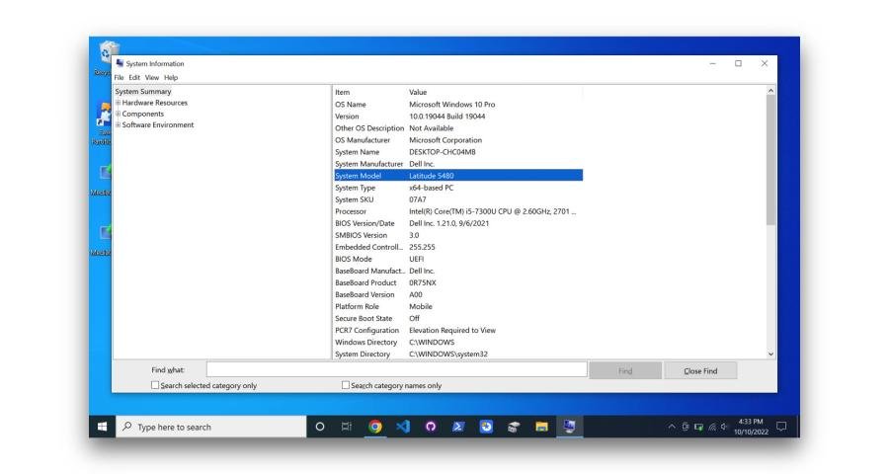Viewport: 889px width, 474px height.
Task: Open the blue clock-style app on taskbar
Action: pyautogui.click(x=486, y=427)
